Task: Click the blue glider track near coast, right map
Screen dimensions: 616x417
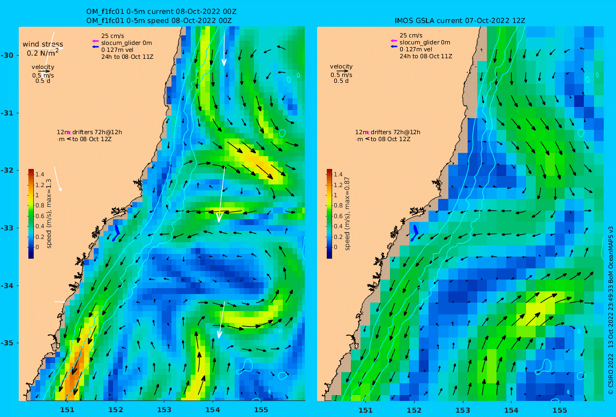Action: tap(415, 233)
